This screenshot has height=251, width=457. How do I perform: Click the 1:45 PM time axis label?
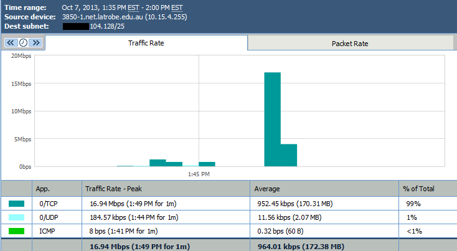[x=199, y=174]
